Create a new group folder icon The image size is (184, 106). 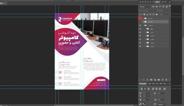[158, 80]
